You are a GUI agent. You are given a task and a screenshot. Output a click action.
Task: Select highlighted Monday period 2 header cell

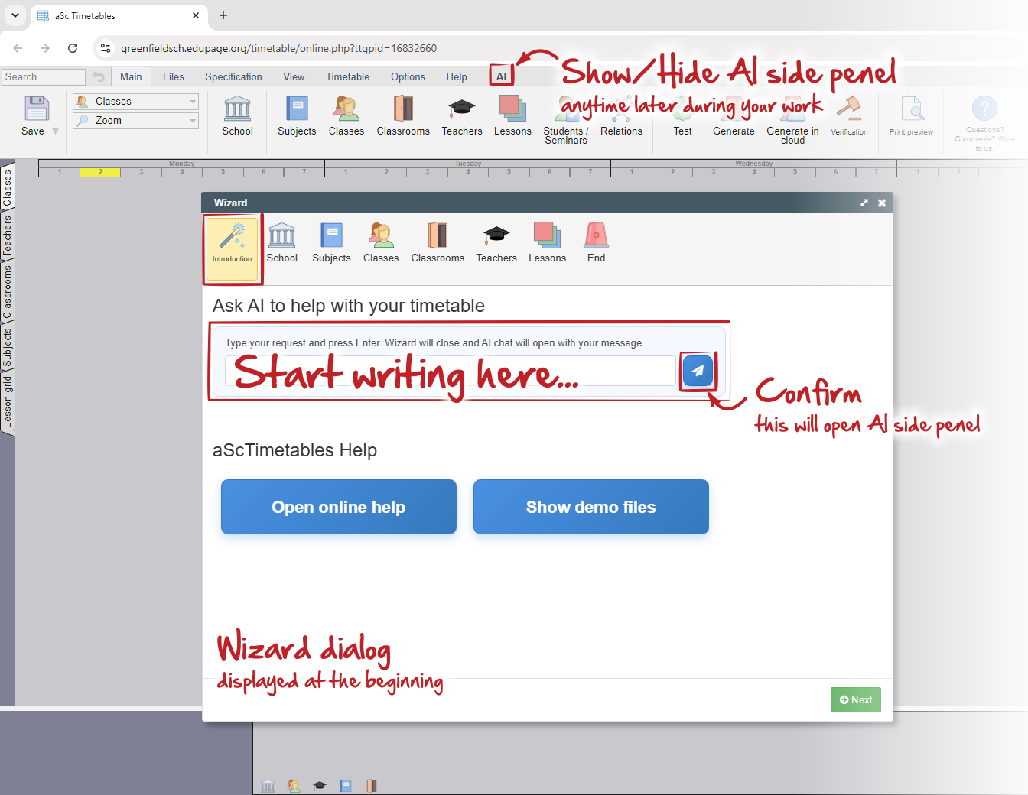tap(100, 172)
